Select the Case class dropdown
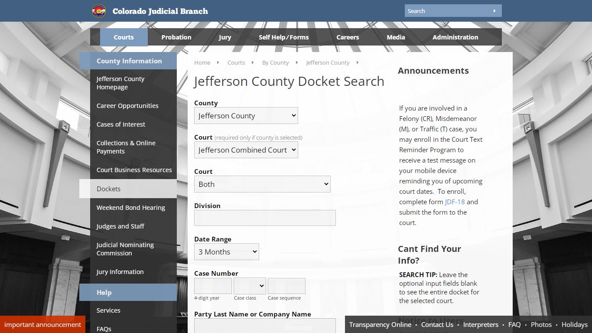The height and width of the screenshot is (333, 592). (250, 286)
